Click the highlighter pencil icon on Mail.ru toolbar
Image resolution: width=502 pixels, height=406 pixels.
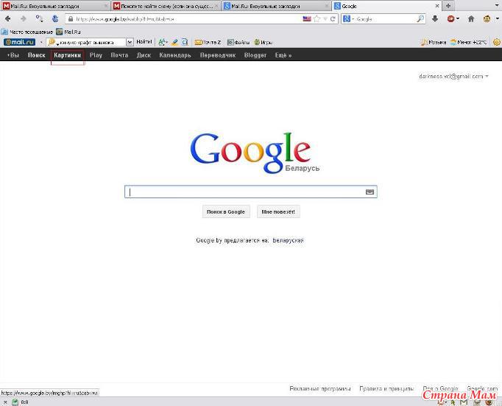(174, 42)
